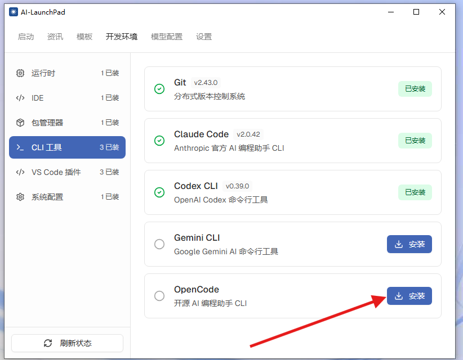Go to 系统配置 in the sidebar
463x360 pixels.
coord(68,197)
